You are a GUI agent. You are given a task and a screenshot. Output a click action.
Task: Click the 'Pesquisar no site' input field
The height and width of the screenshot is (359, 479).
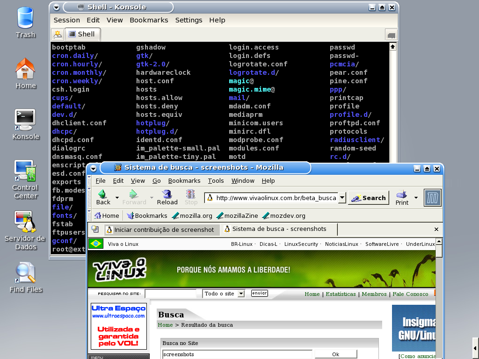coord(170,294)
